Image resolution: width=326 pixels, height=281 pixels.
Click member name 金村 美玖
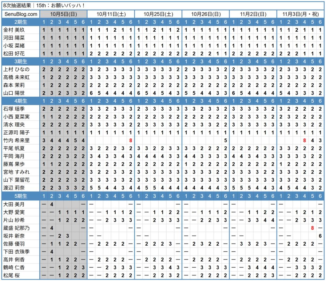[14, 30]
